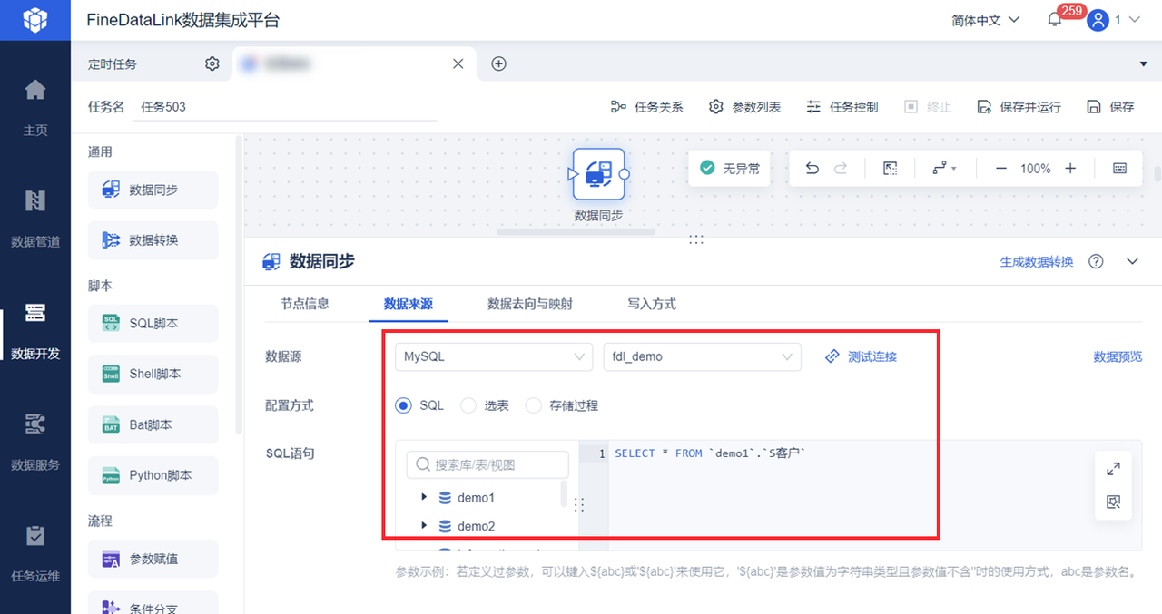Select the 数据转换 node in palette
This screenshot has width=1162, height=614.
pyautogui.click(x=153, y=240)
